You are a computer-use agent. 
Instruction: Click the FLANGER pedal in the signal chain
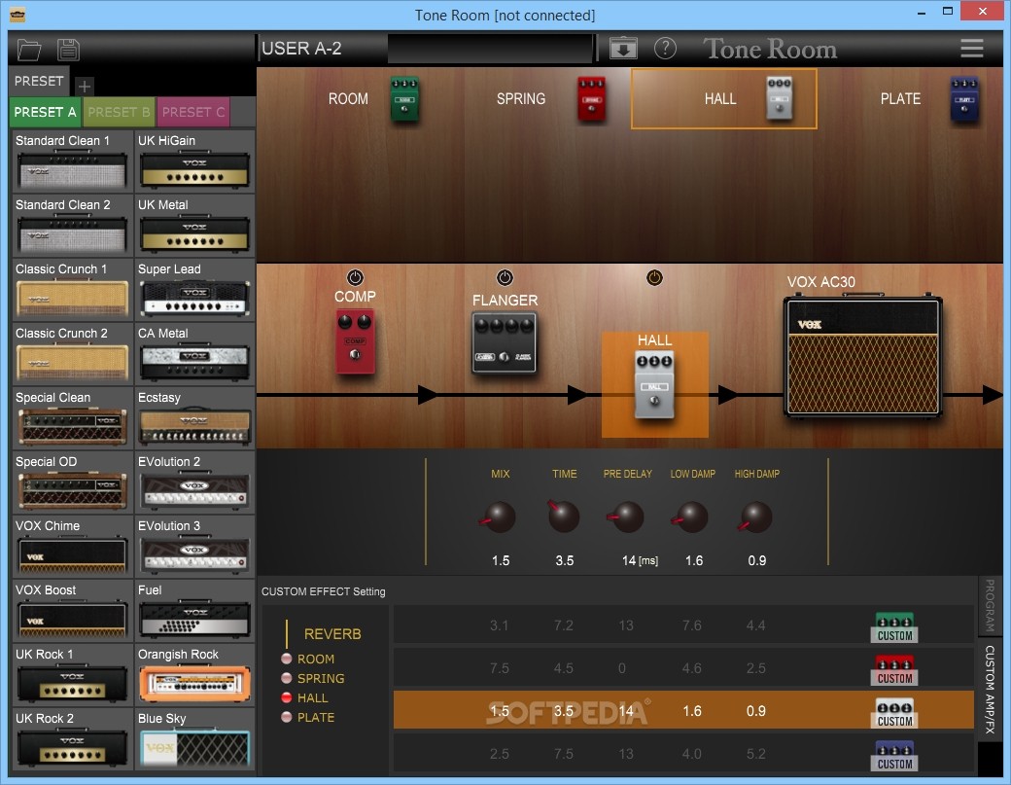(505, 343)
